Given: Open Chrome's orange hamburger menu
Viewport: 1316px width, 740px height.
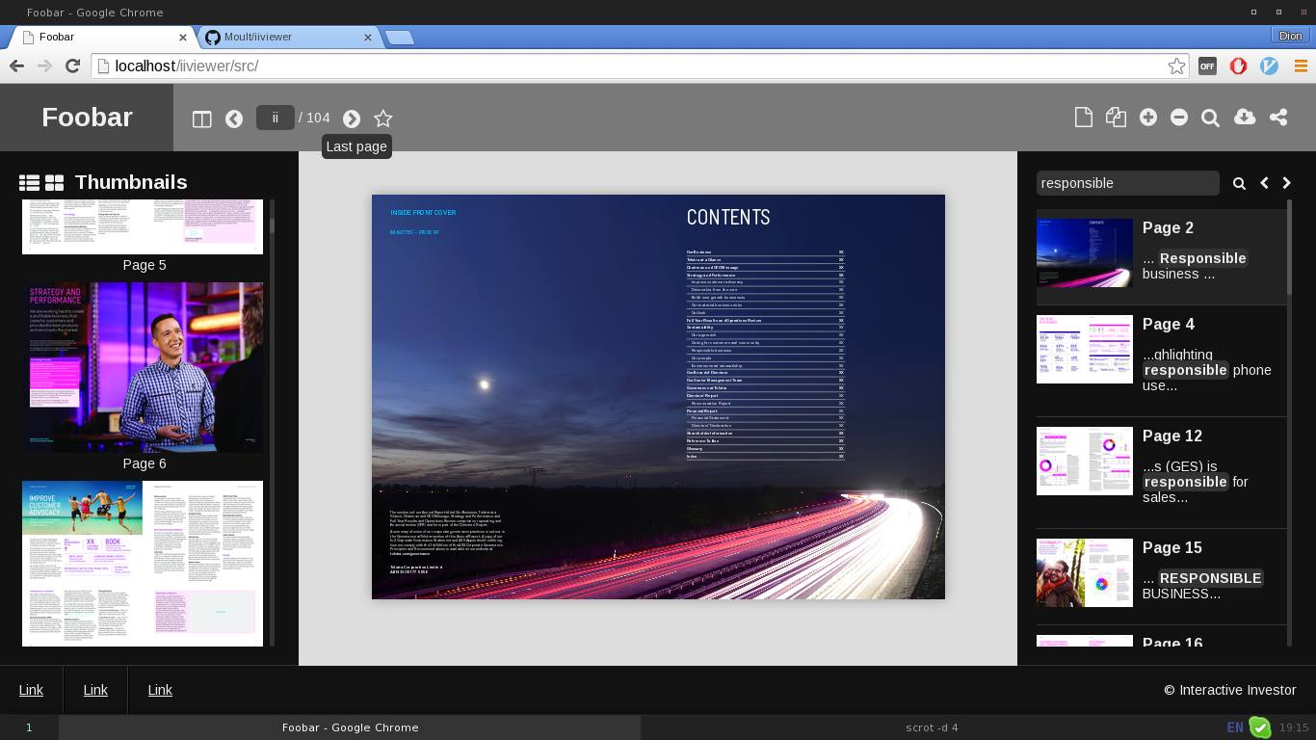Looking at the screenshot, I should click(x=1301, y=66).
